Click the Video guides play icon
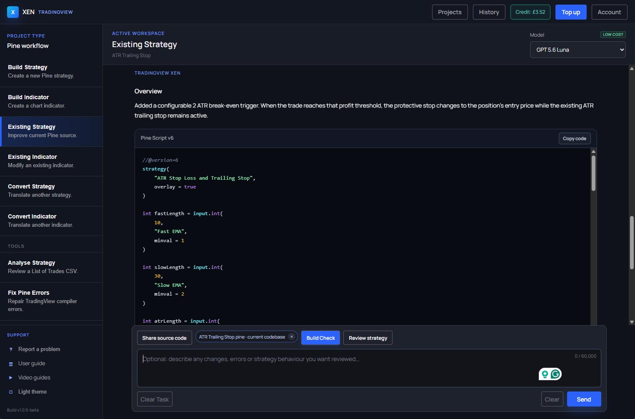635x419 pixels. pyautogui.click(x=11, y=378)
